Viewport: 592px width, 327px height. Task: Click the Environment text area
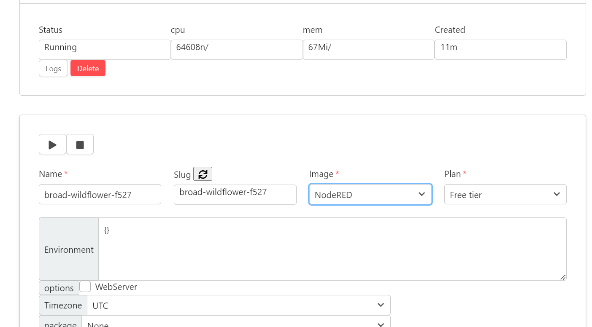[x=332, y=249]
